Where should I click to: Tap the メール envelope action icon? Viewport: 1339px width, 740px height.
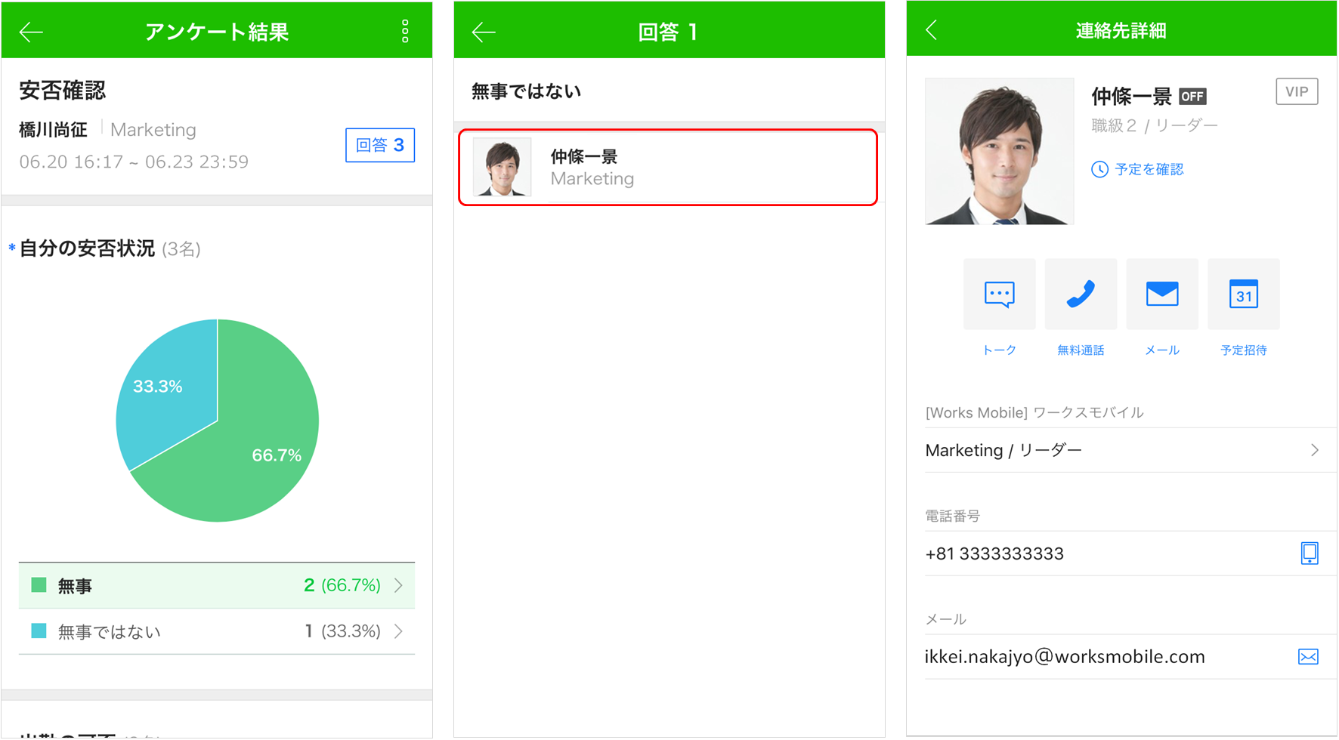tap(1161, 294)
